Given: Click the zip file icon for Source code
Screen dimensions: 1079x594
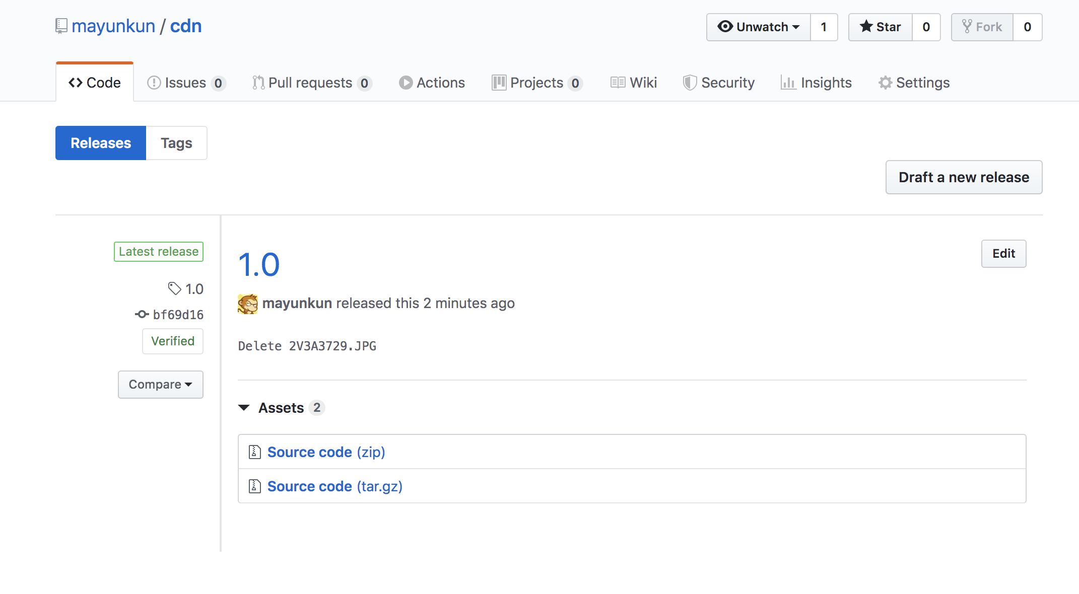Looking at the screenshot, I should (x=254, y=452).
